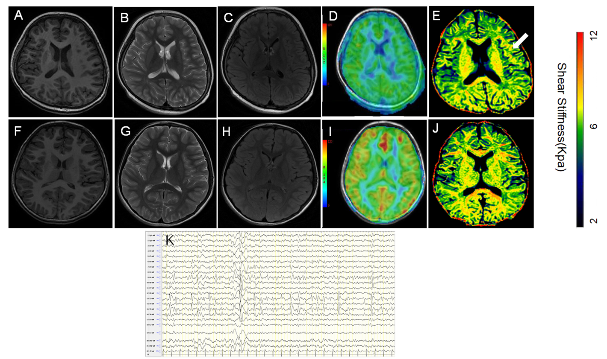
Task: Choose the T2 brain image in panel G
Action: (165, 174)
